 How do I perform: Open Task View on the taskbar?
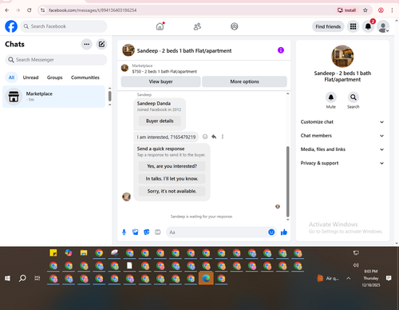coord(38,278)
